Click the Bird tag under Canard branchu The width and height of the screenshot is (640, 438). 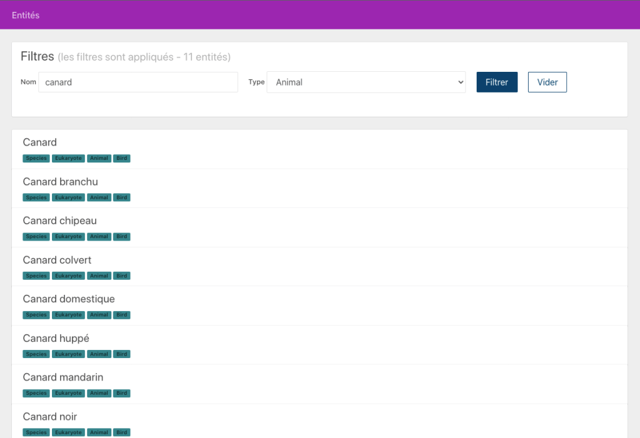[x=122, y=197]
